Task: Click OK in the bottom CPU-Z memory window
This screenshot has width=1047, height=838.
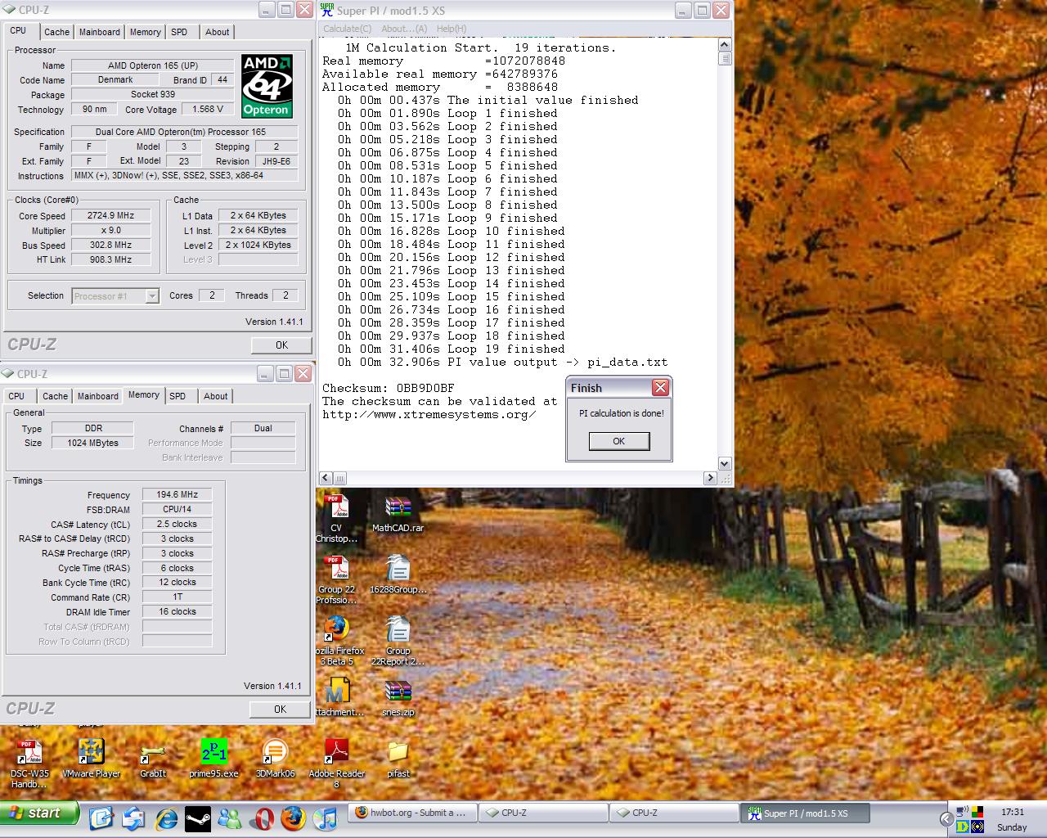Action: click(x=280, y=710)
